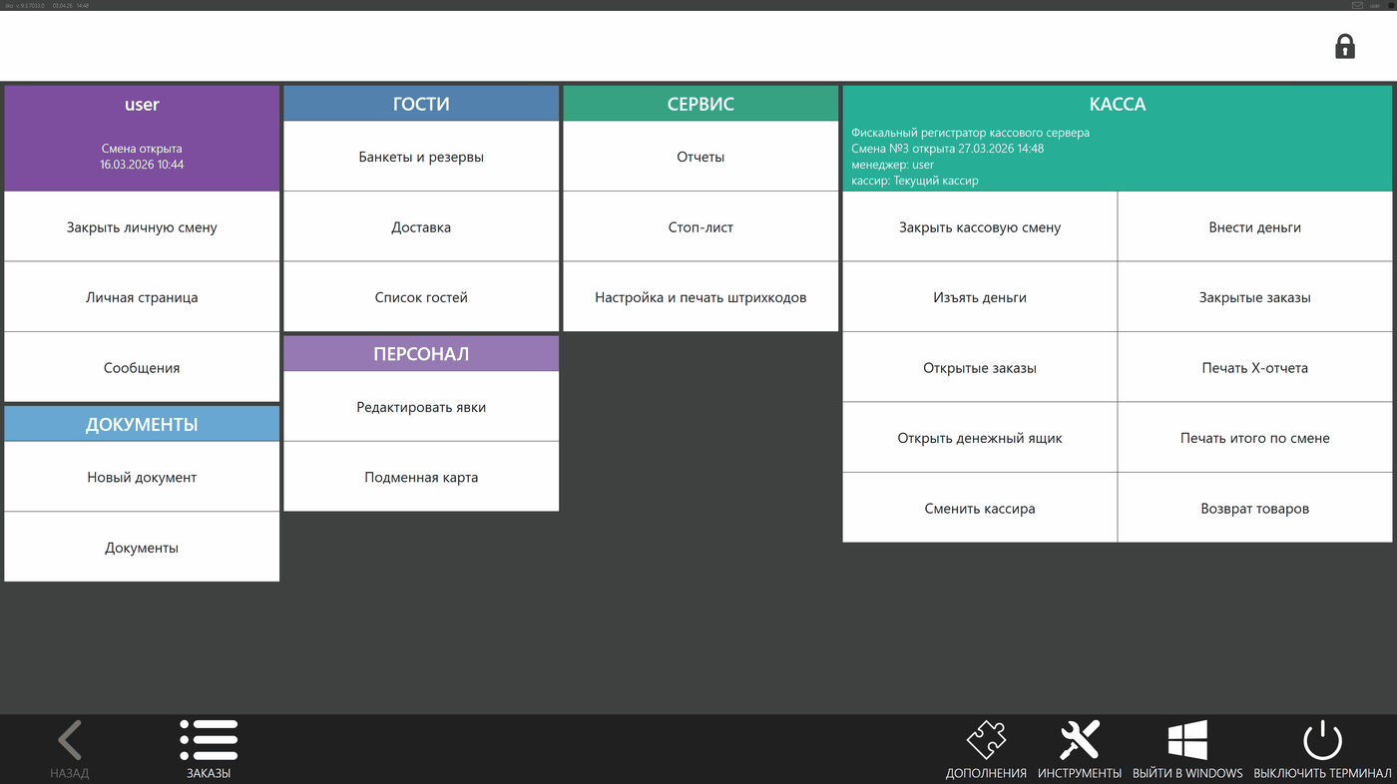Select Закрыть личную смену
This screenshot has height=784, width=1397.
[142, 227]
